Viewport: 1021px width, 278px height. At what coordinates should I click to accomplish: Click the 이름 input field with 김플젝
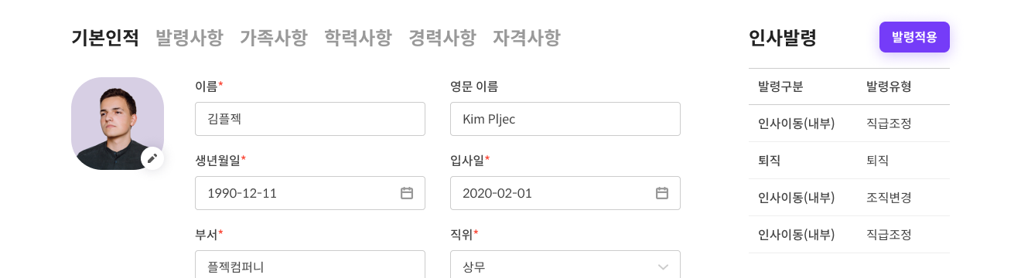tap(310, 119)
